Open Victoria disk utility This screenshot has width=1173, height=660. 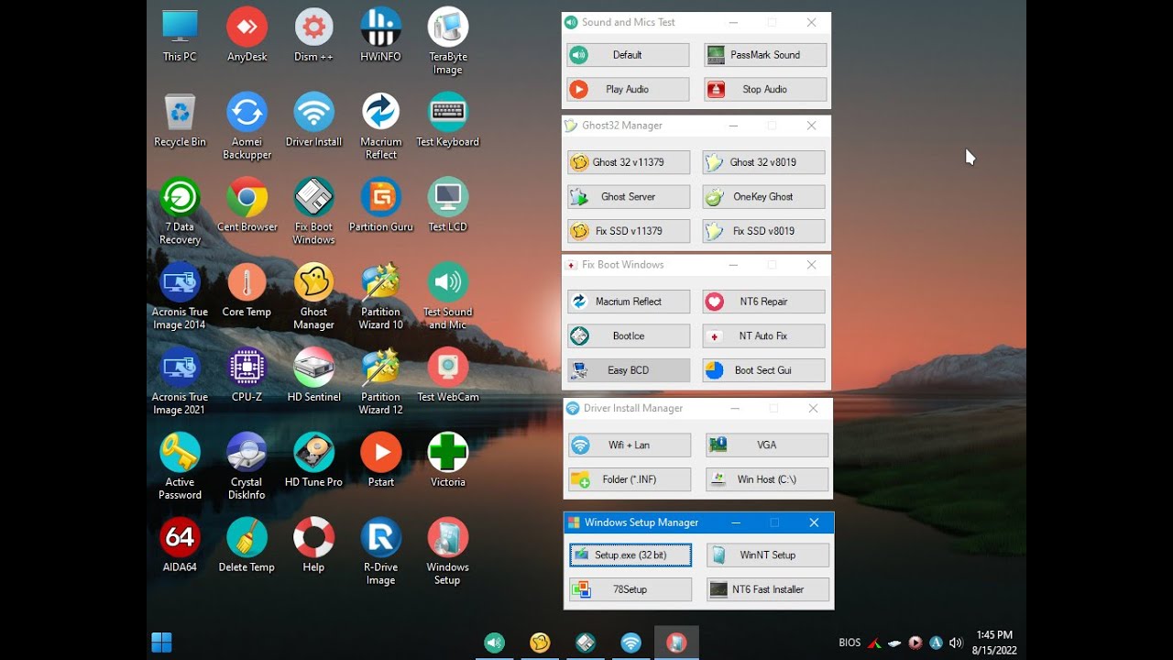447,451
